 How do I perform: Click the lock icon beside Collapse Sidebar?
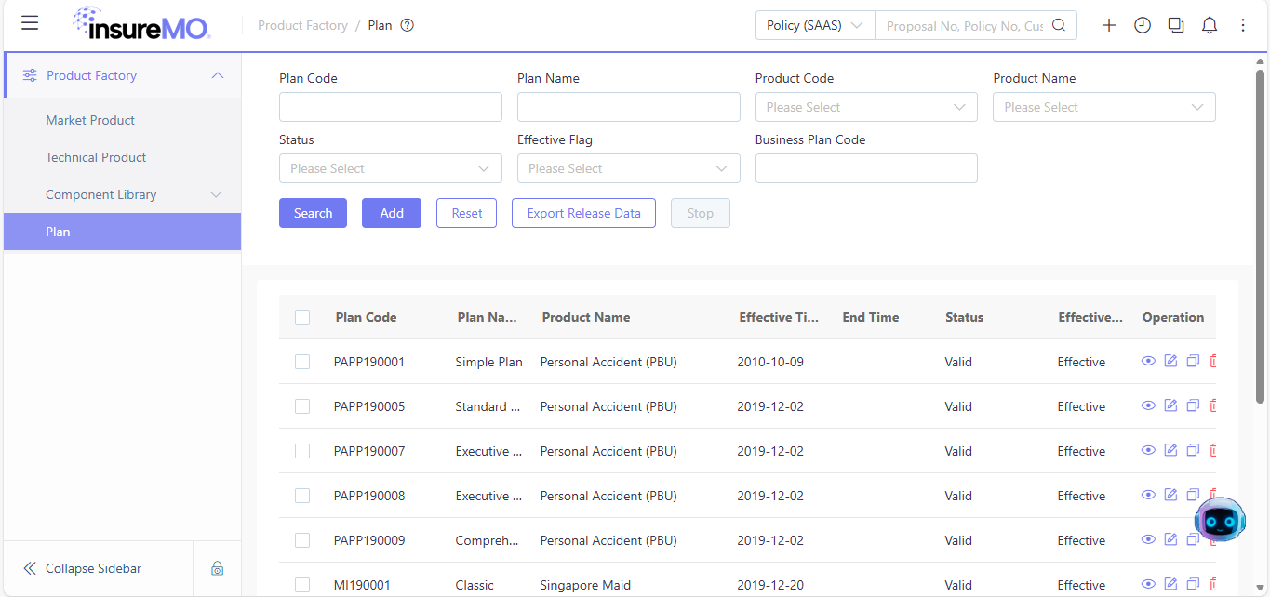click(217, 568)
